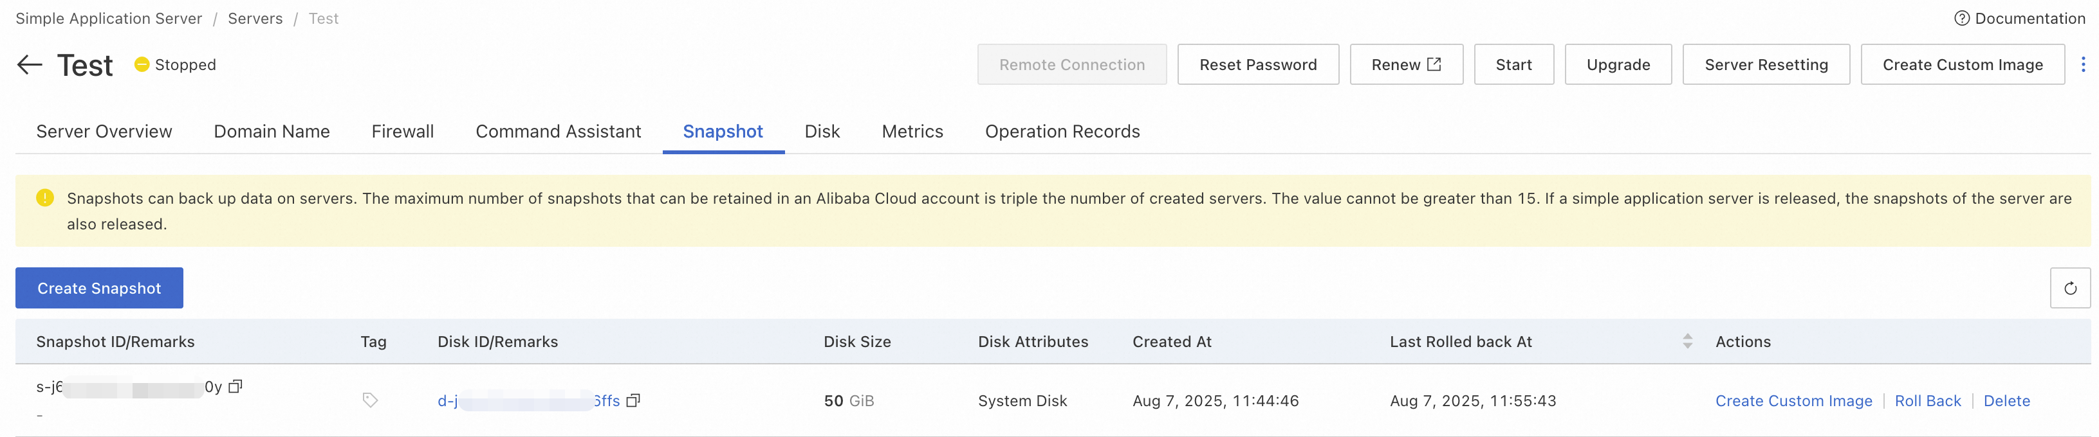Open the Firewall tab
Viewport: 2099px width, 437px height.
(x=403, y=132)
